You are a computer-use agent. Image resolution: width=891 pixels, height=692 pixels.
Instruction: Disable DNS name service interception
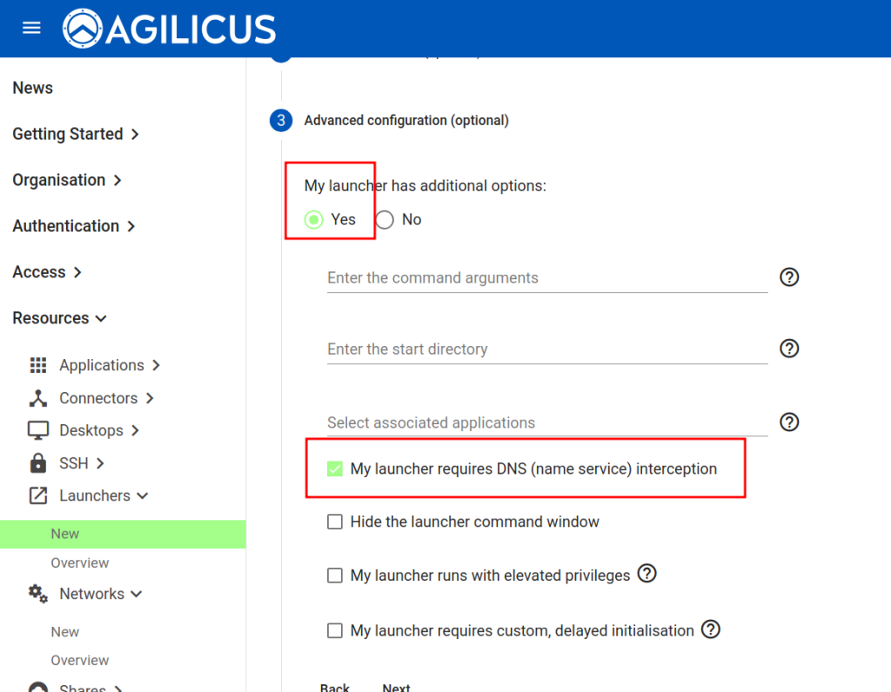pos(335,468)
